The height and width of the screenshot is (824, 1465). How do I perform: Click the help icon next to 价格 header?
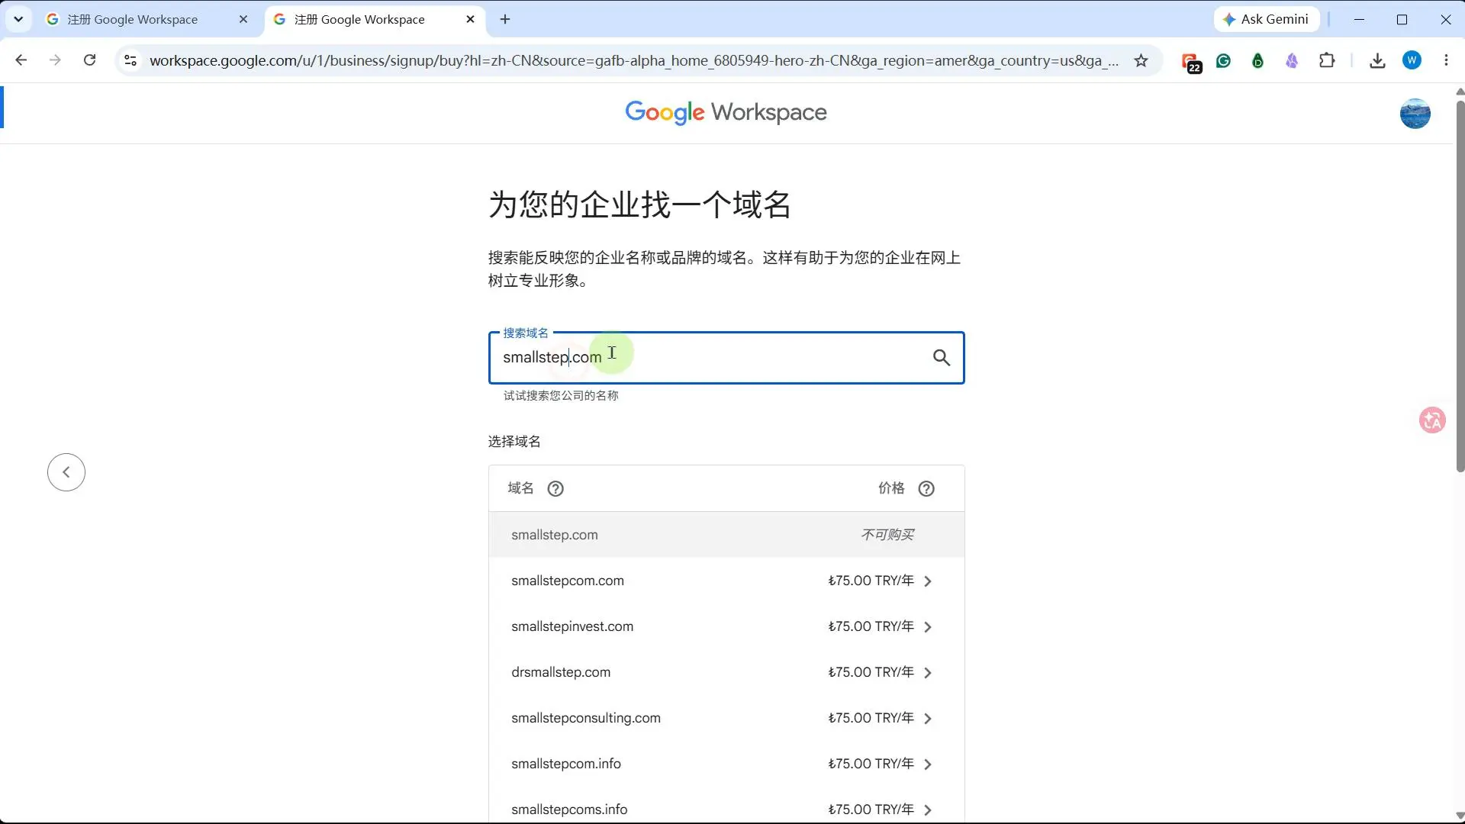926,489
